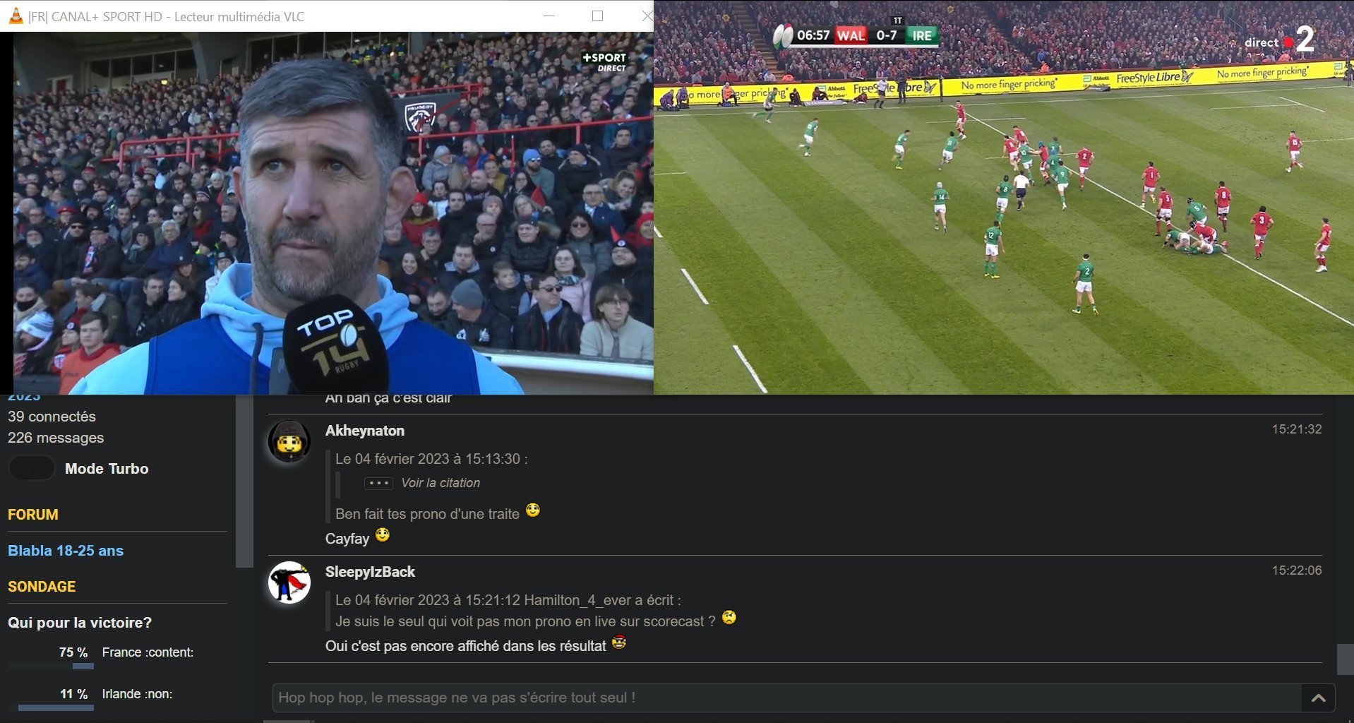Click the sunglasses emoji after 'résultat'
This screenshot has width=1354, height=723.
click(619, 643)
